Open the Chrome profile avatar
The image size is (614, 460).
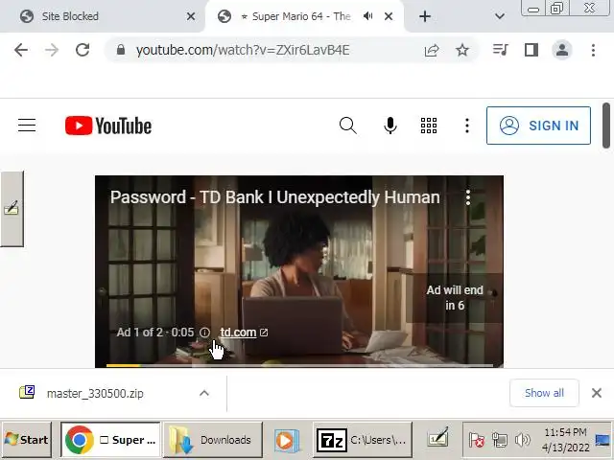coord(562,50)
